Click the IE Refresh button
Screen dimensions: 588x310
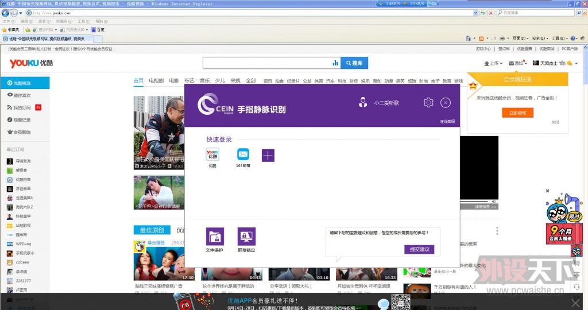[482, 13]
